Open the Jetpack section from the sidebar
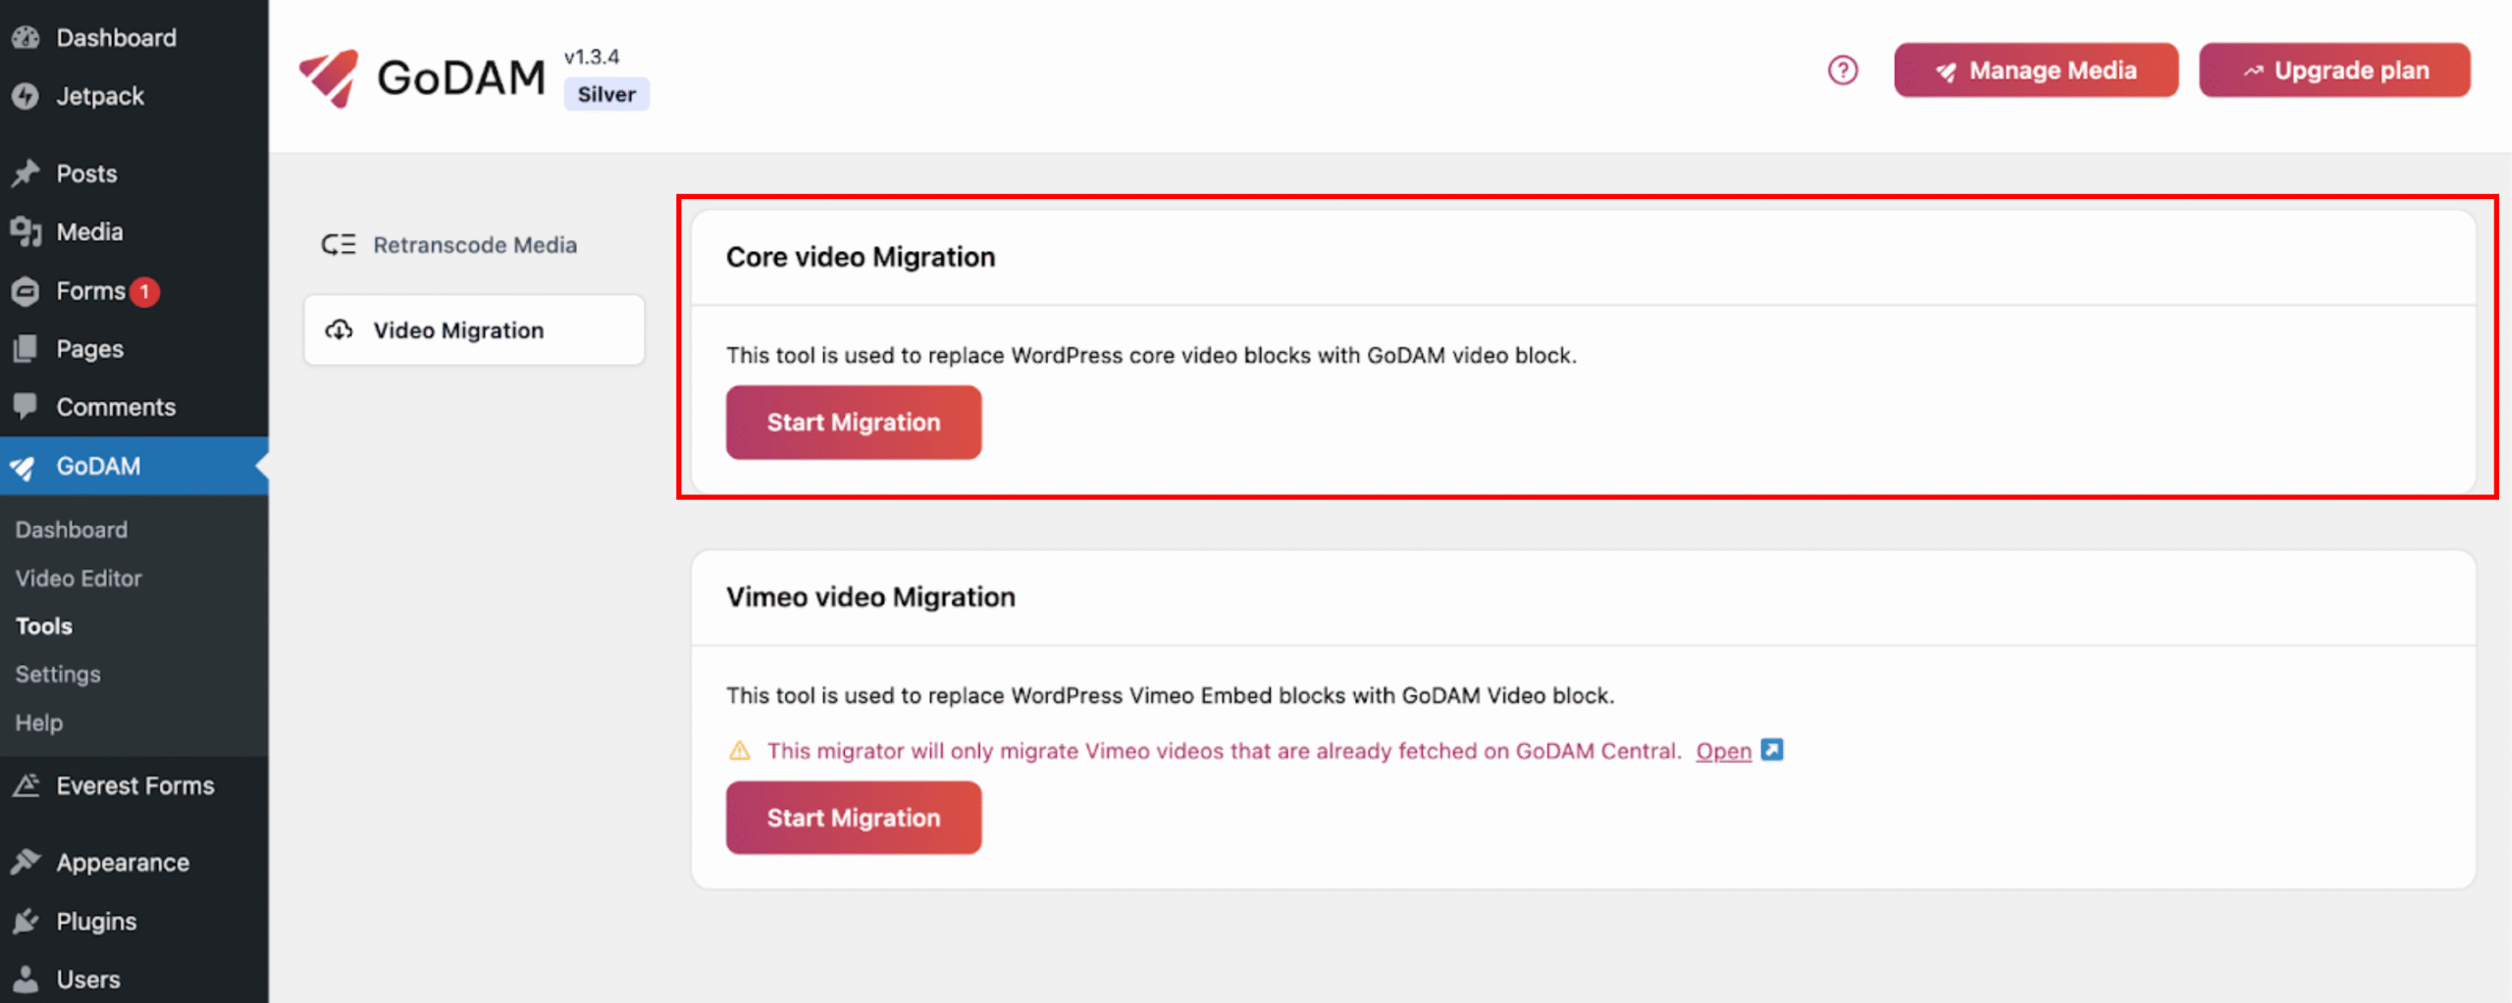This screenshot has width=2512, height=1003. (26, 95)
